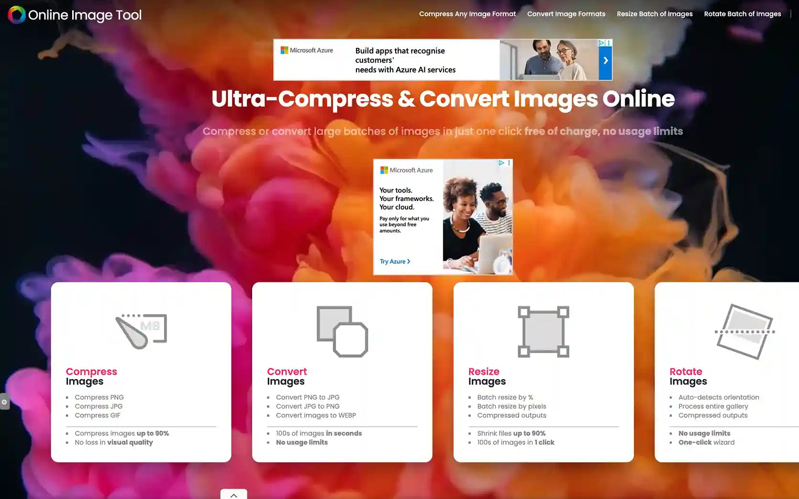Click 'No usage limits' in Rotate card
799x499 pixels.
click(x=704, y=433)
